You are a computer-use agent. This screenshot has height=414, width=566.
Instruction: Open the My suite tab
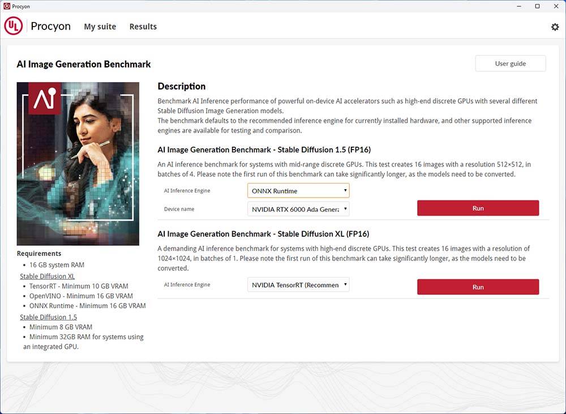[x=100, y=27]
